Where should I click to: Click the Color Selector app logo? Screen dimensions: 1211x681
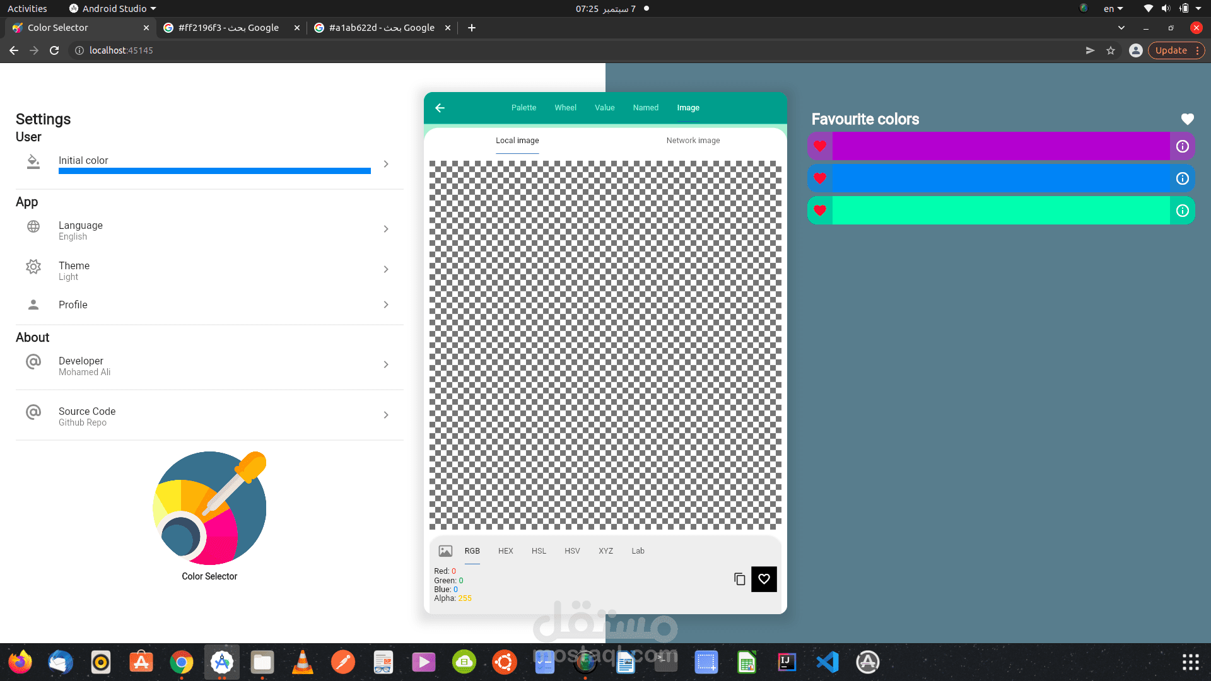209,508
